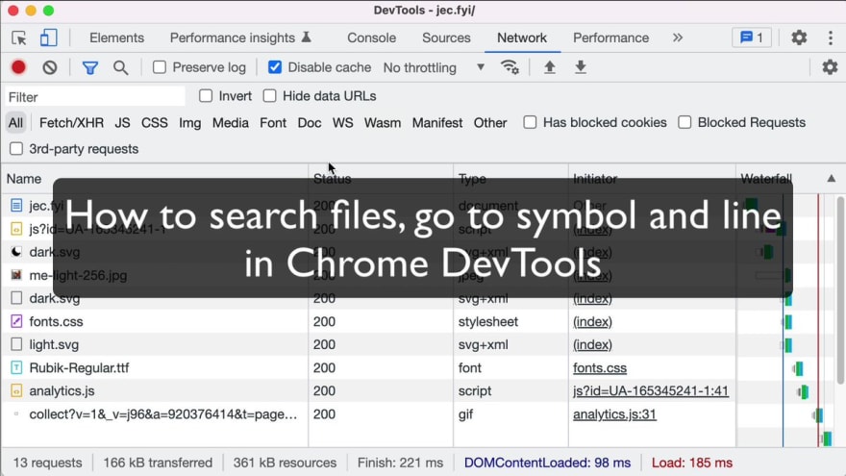Open the Performance tab
This screenshot has width=846, height=476.
click(610, 38)
